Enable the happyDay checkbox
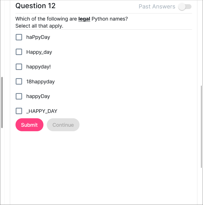The width and height of the screenshot is (203, 205). coord(19,96)
